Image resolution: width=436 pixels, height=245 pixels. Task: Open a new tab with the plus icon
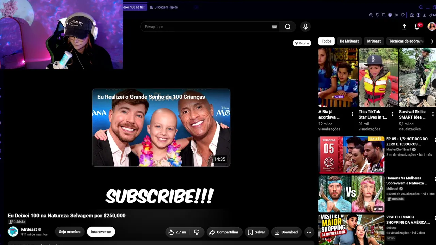tap(196, 7)
